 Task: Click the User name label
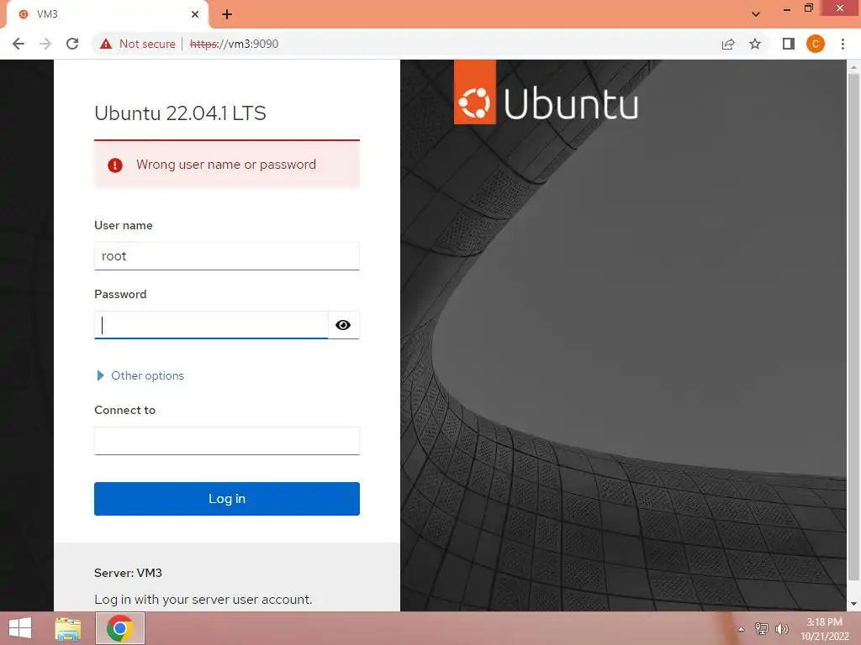[x=124, y=225]
